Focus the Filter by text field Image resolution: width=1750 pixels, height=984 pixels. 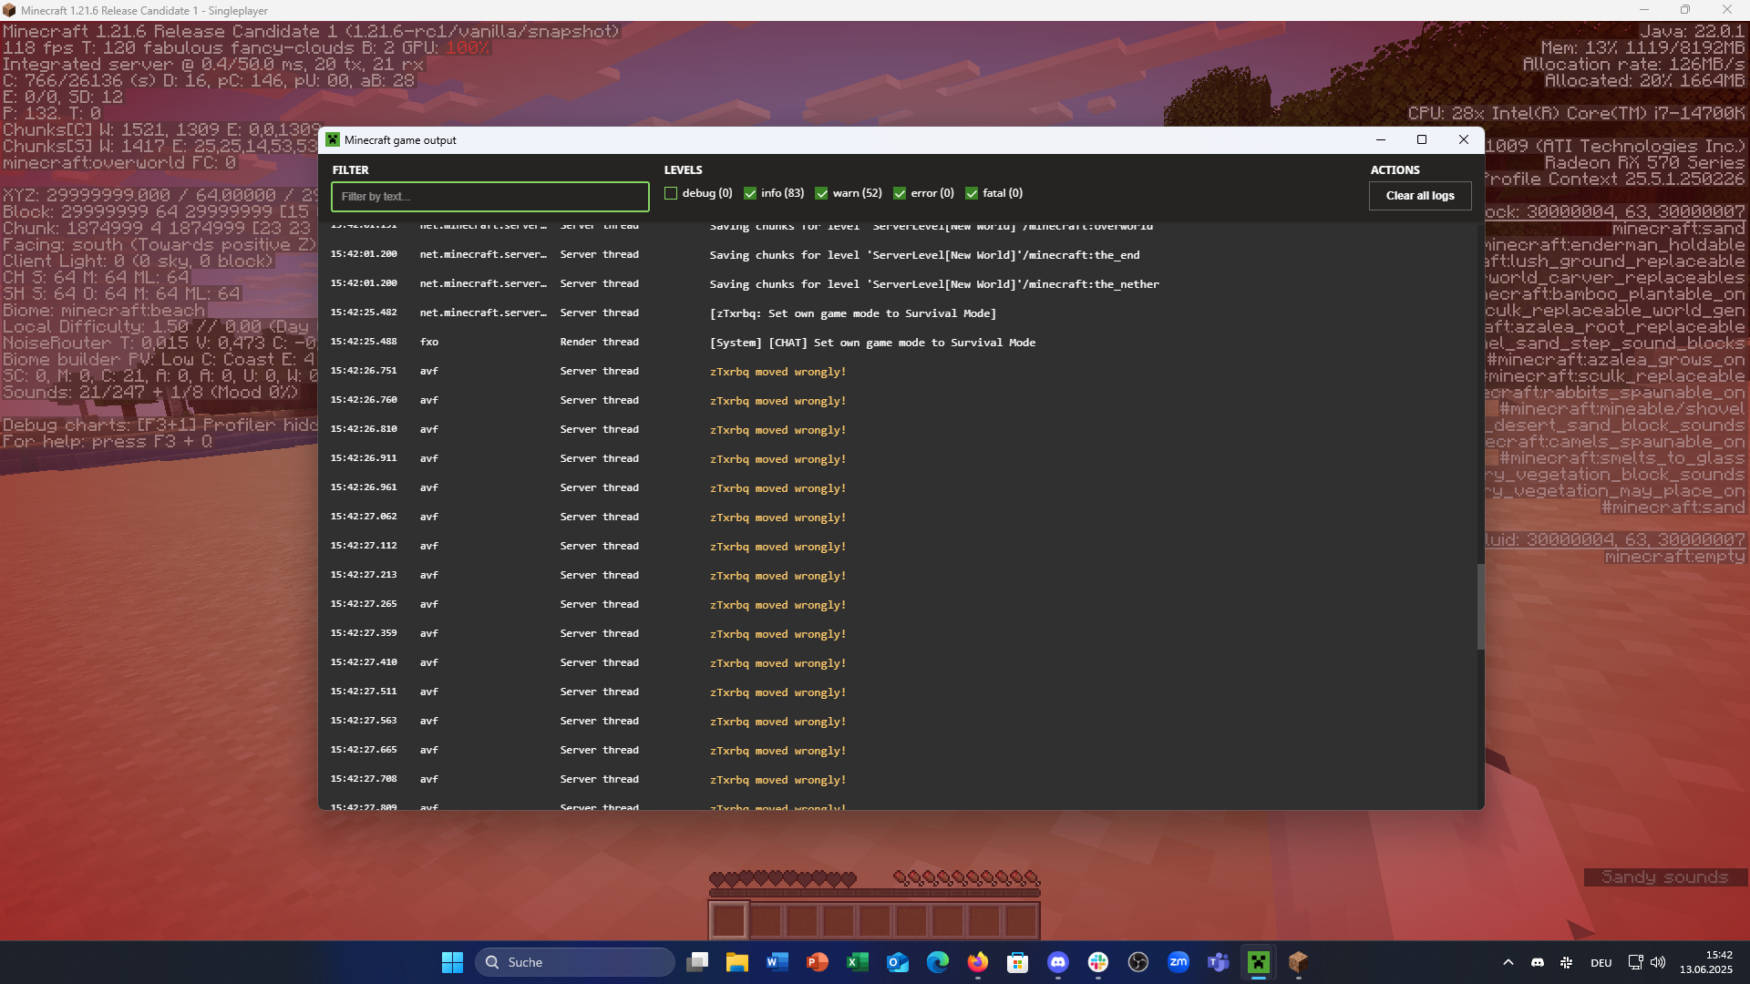[x=489, y=197]
